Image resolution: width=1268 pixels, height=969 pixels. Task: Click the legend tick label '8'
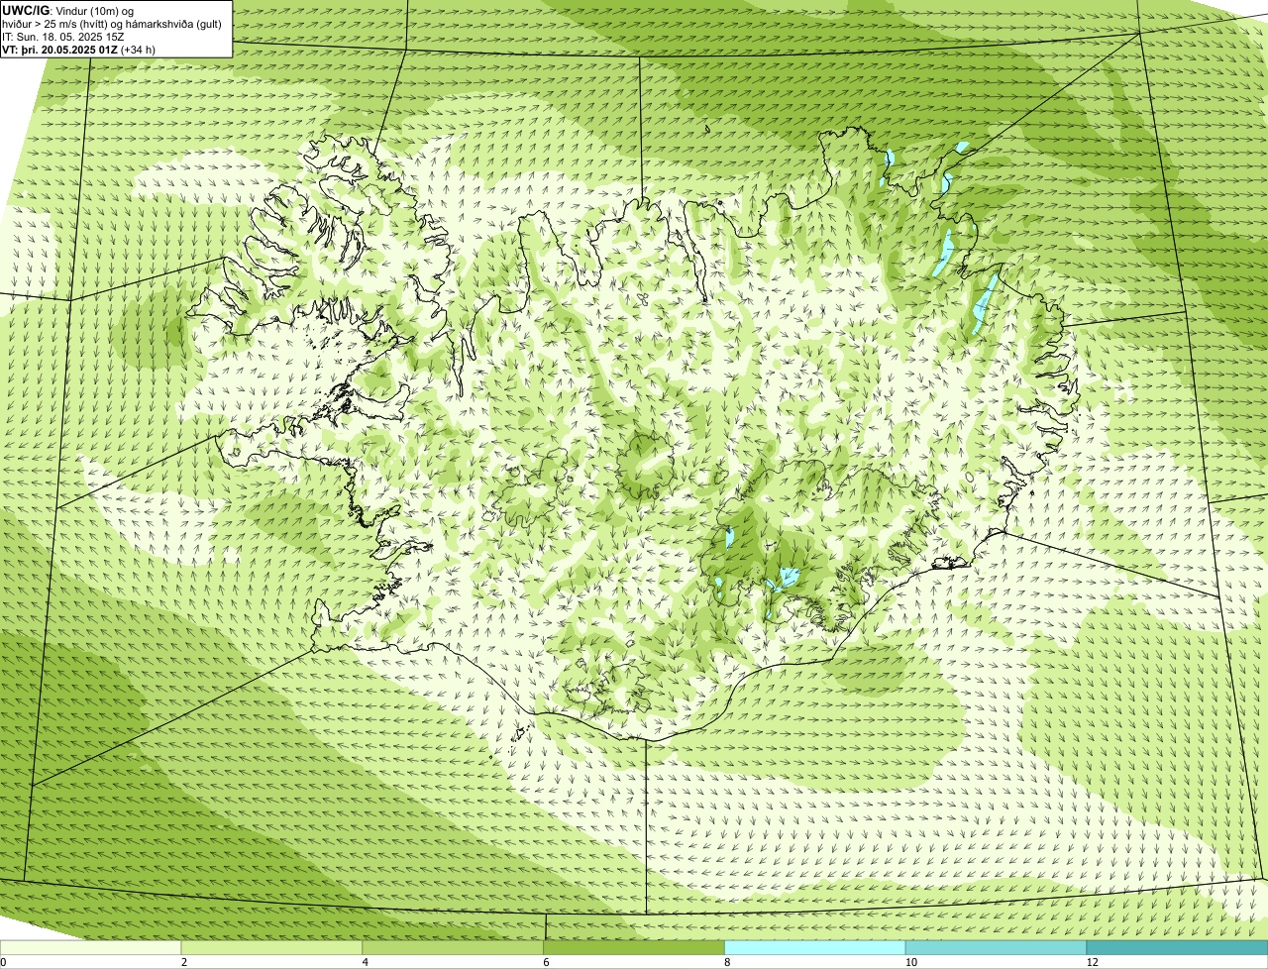point(726,962)
